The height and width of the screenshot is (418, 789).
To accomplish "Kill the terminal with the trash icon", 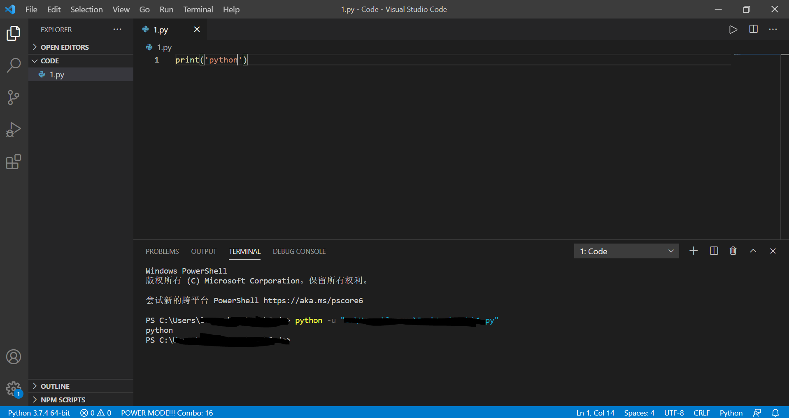I will pos(733,251).
